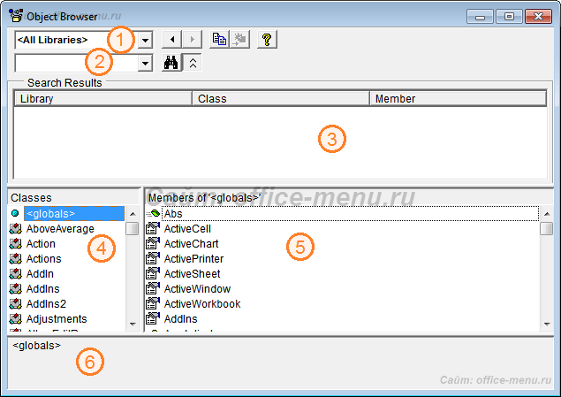Click the Go Forward arrow button
The image size is (561, 397).
click(192, 40)
